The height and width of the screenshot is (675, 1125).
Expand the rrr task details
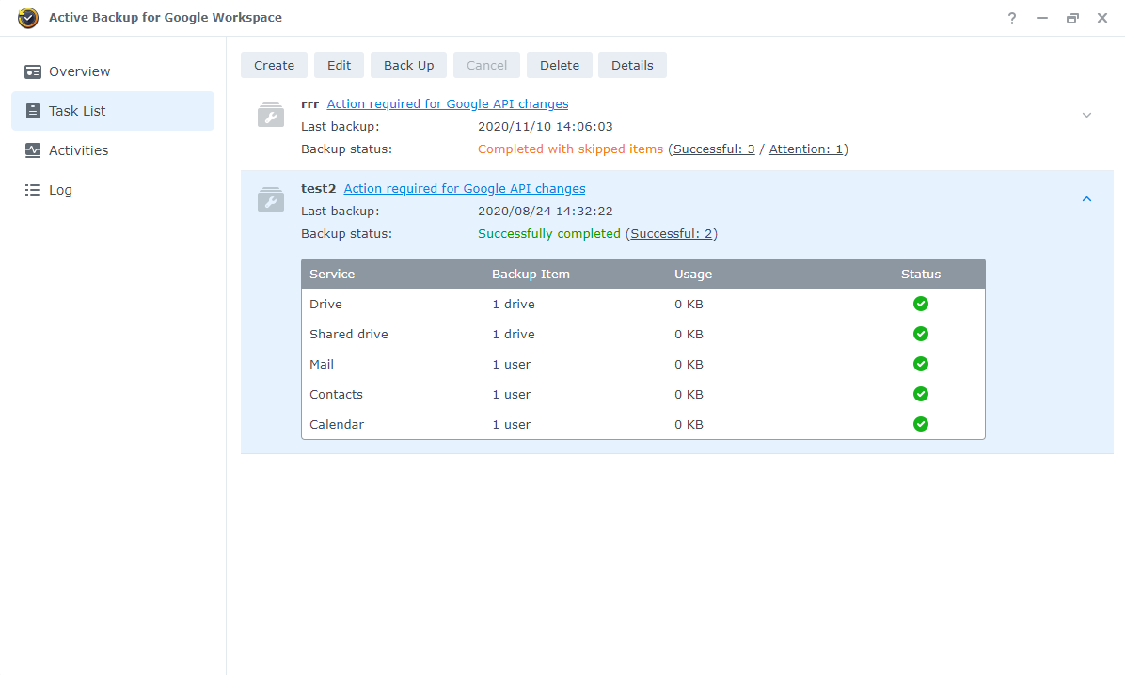1086,114
